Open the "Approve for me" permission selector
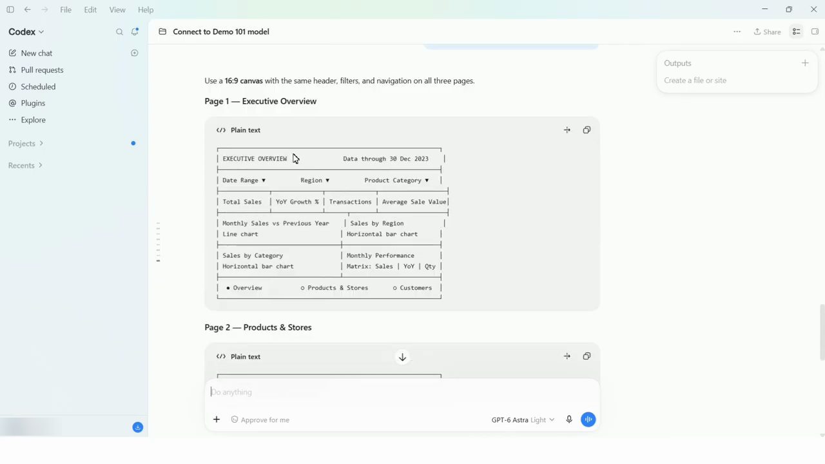Screen dimensions: 825x464 [260, 420]
